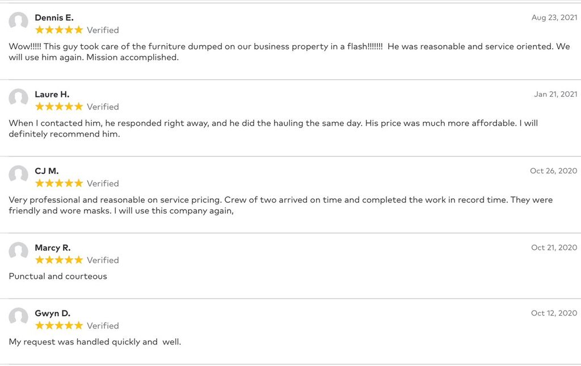The image size is (581, 366).
Task: Click the star rating under Dennis E.
Action: [x=59, y=30]
